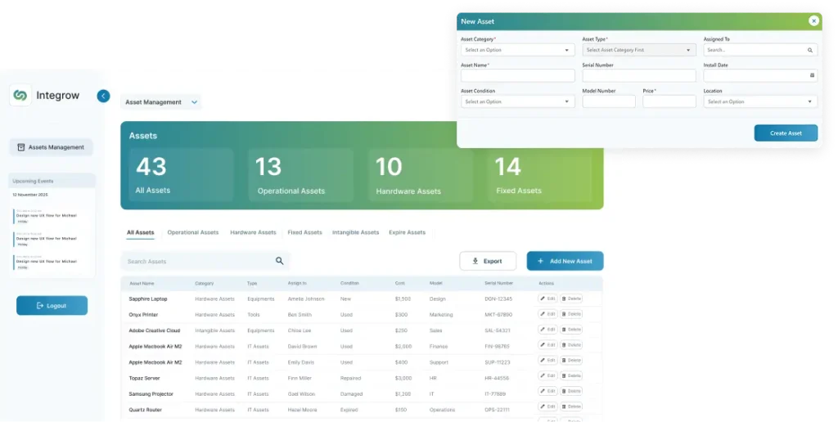Click the Asset Name input field
Image resolution: width=838 pixels, height=422 pixels.
pyautogui.click(x=517, y=75)
